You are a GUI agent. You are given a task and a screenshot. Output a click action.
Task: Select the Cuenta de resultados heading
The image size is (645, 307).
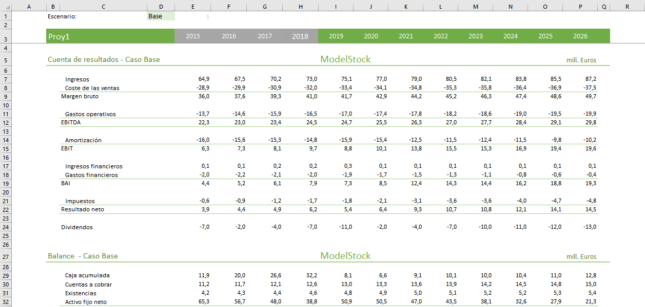pyautogui.click(x=104, y=60)
